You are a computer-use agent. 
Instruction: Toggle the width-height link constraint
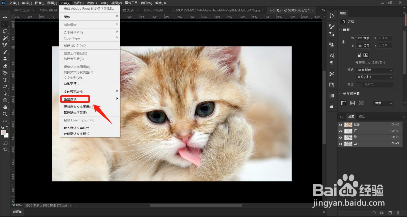coord(343,42)
